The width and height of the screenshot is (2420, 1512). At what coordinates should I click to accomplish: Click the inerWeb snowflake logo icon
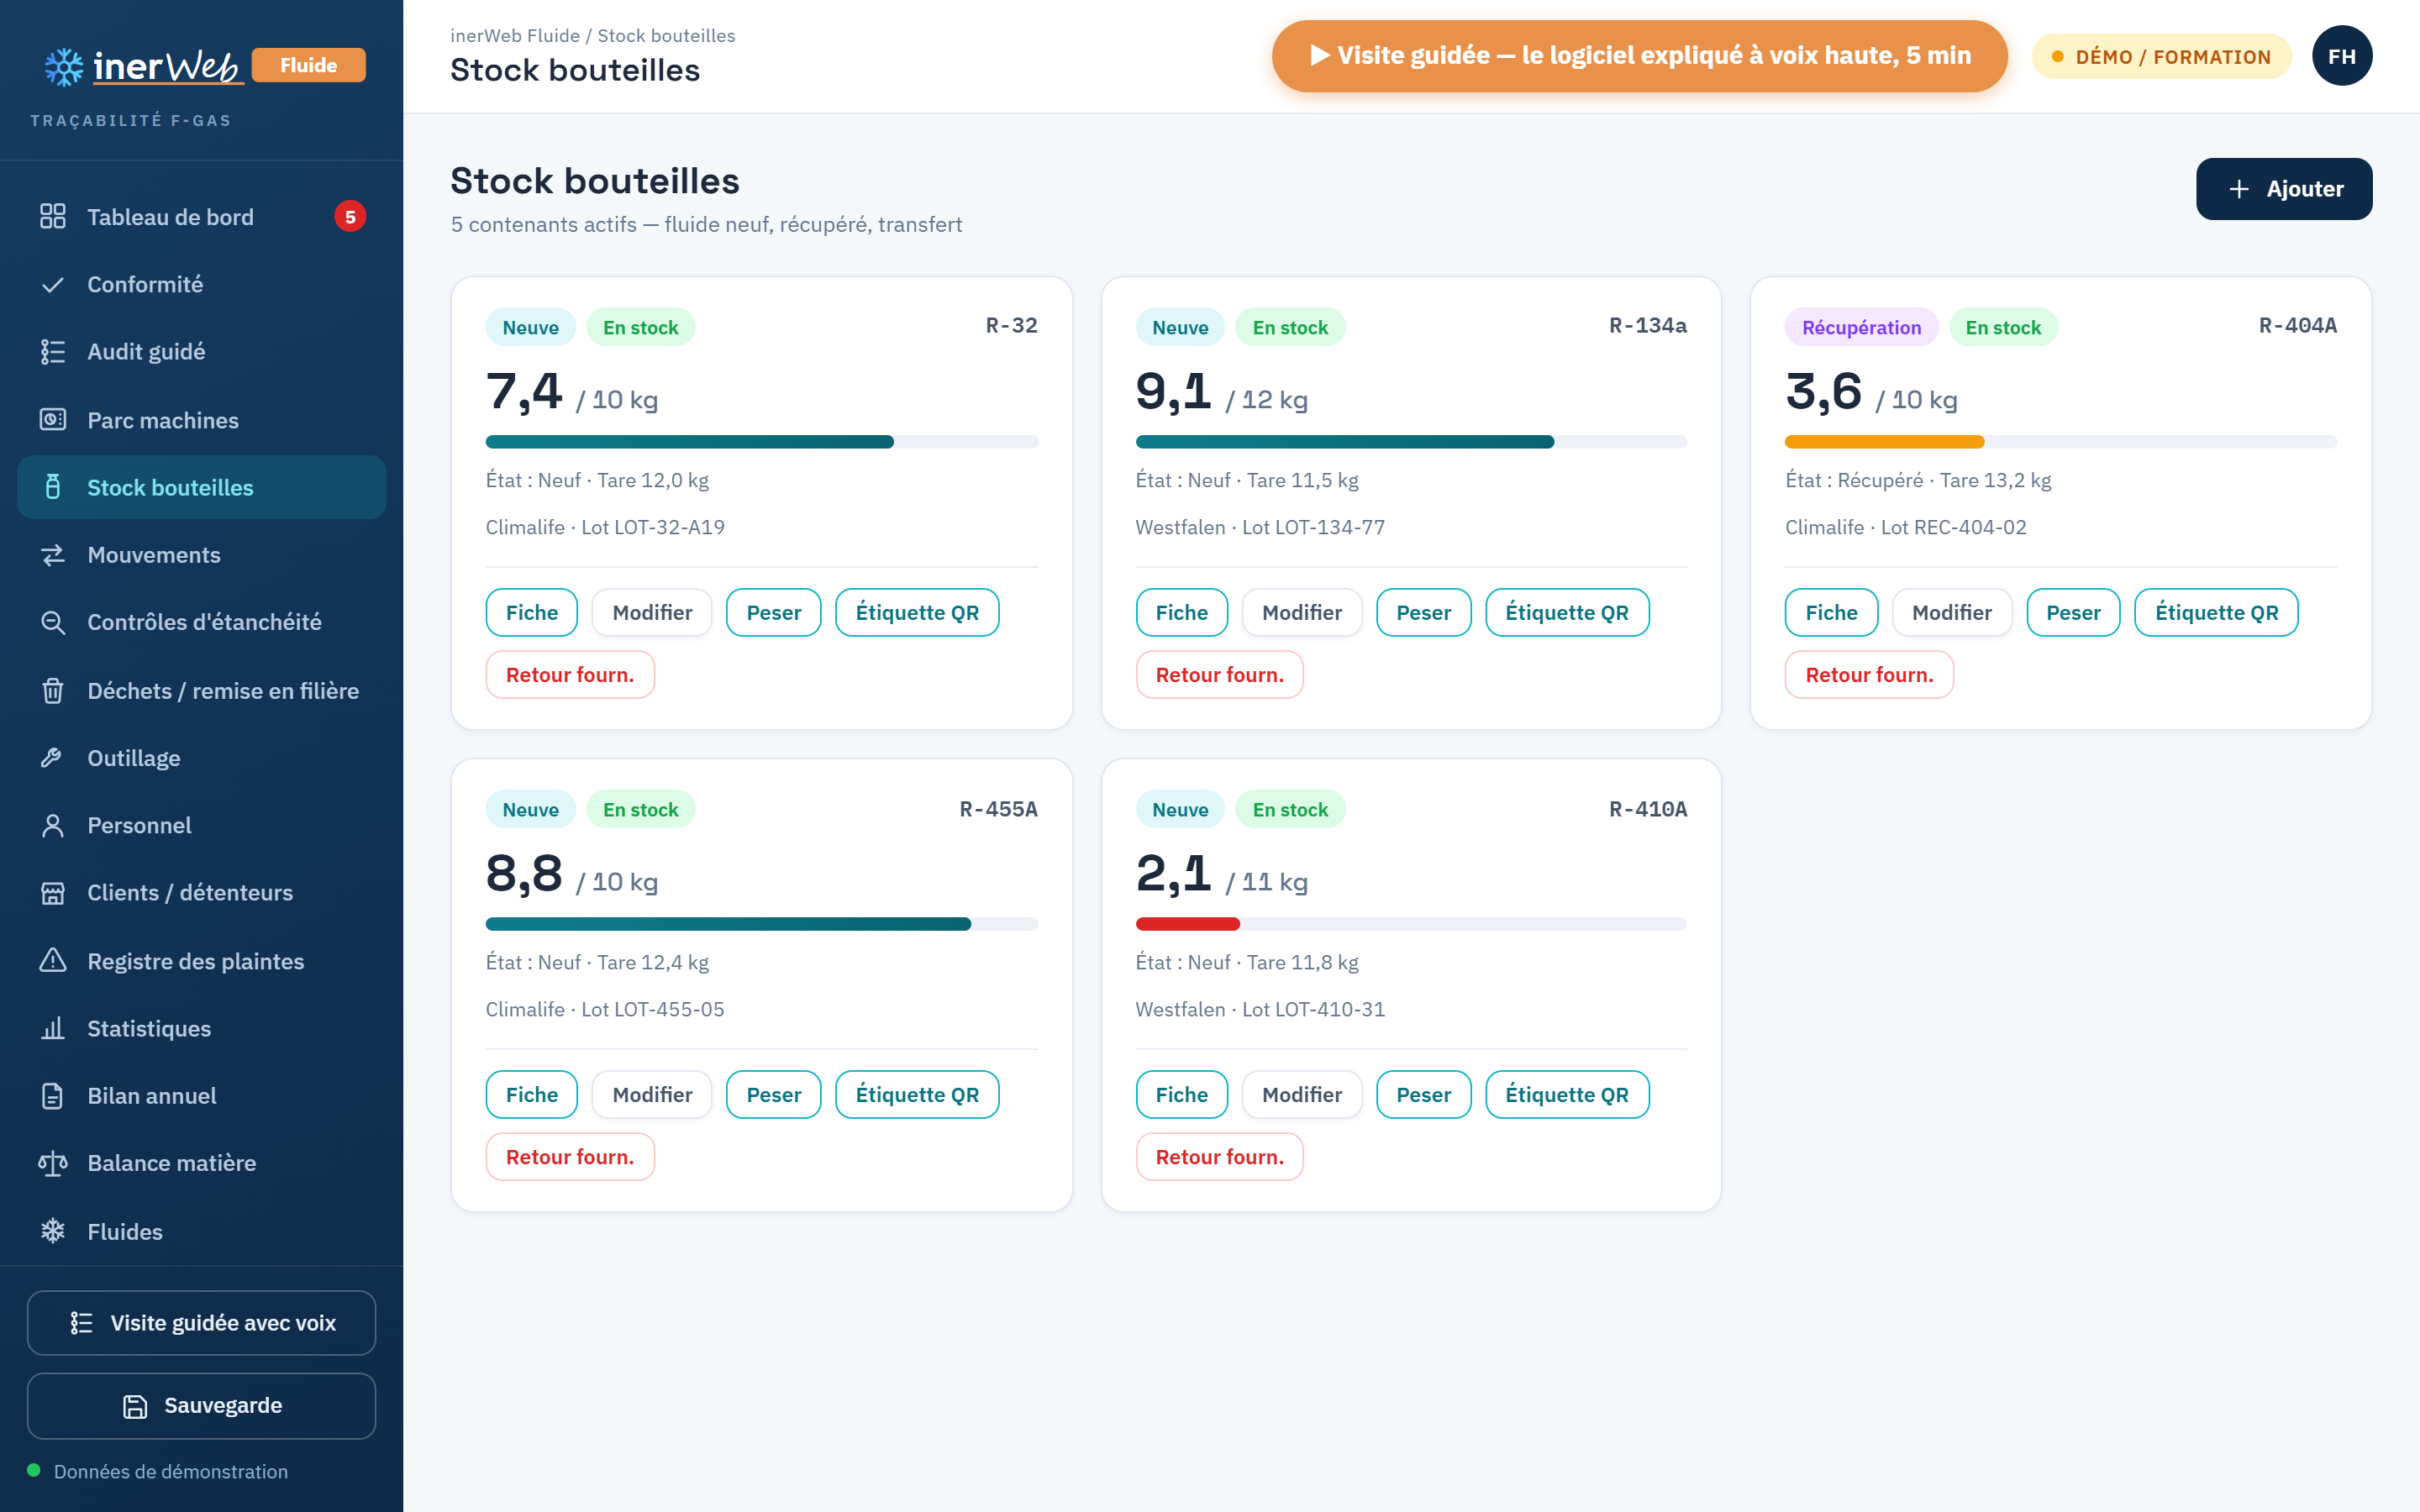pyautogui.click(x=64, y=66)
